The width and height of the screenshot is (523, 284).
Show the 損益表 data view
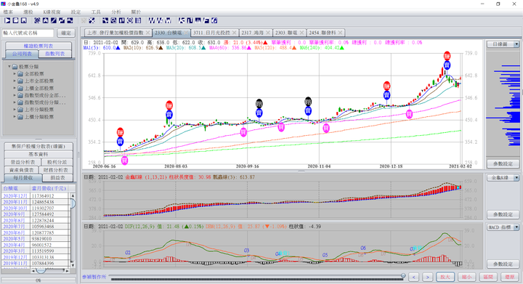click(57, 178)
